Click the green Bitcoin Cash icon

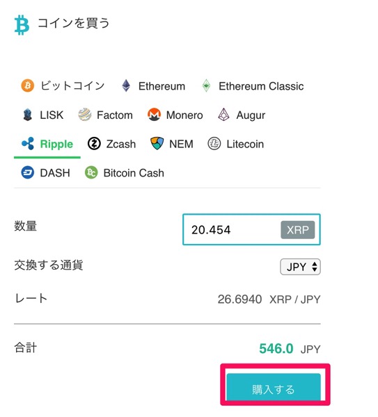coord(91,172)
